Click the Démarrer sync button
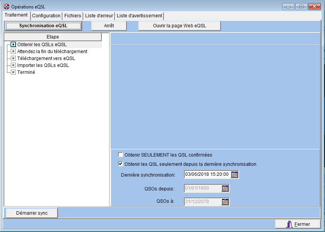The width and height of the screenshot is (325, 232). (32, 213)
